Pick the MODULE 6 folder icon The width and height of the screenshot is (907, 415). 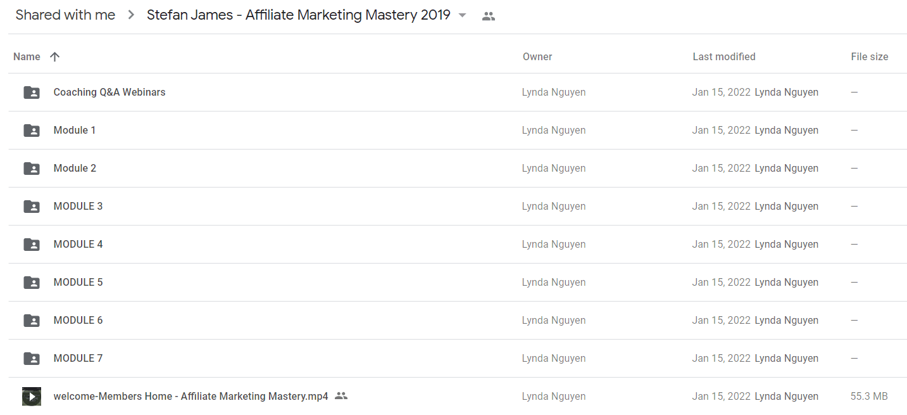(x=32, y=321)
